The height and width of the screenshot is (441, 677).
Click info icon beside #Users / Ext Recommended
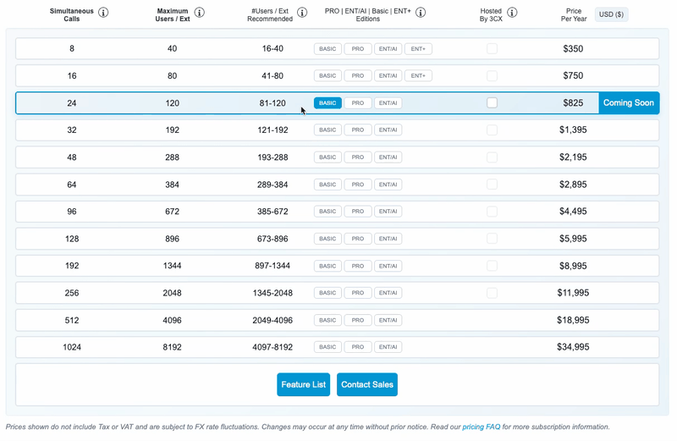pos(302,13)
